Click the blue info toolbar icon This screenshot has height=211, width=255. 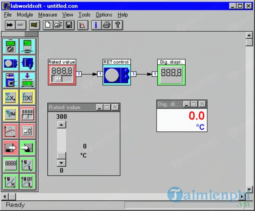click(96, 25)
